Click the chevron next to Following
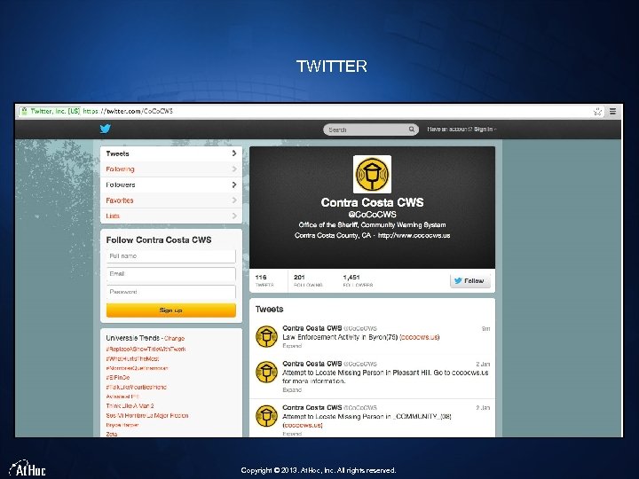This screenshot has width=639, height=479. tap(234, 169)
